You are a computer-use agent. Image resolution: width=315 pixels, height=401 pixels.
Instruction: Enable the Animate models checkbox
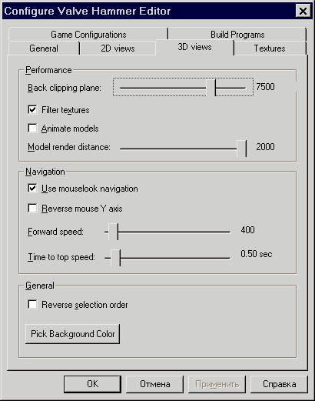(x=32, y=128)
